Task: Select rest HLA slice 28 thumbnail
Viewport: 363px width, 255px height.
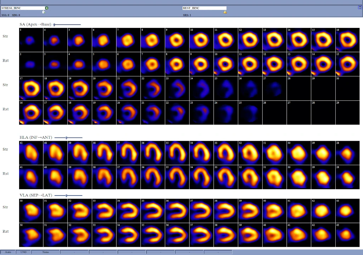Action: (x=347, y=176)
